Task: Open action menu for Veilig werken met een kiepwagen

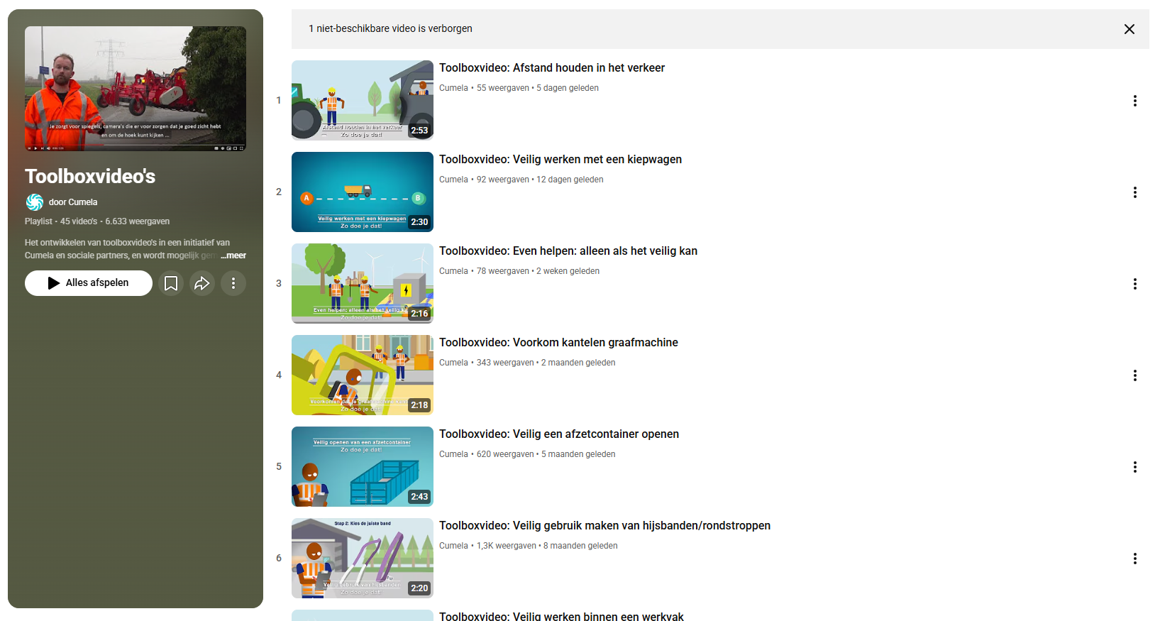Action: [1135, 192]
